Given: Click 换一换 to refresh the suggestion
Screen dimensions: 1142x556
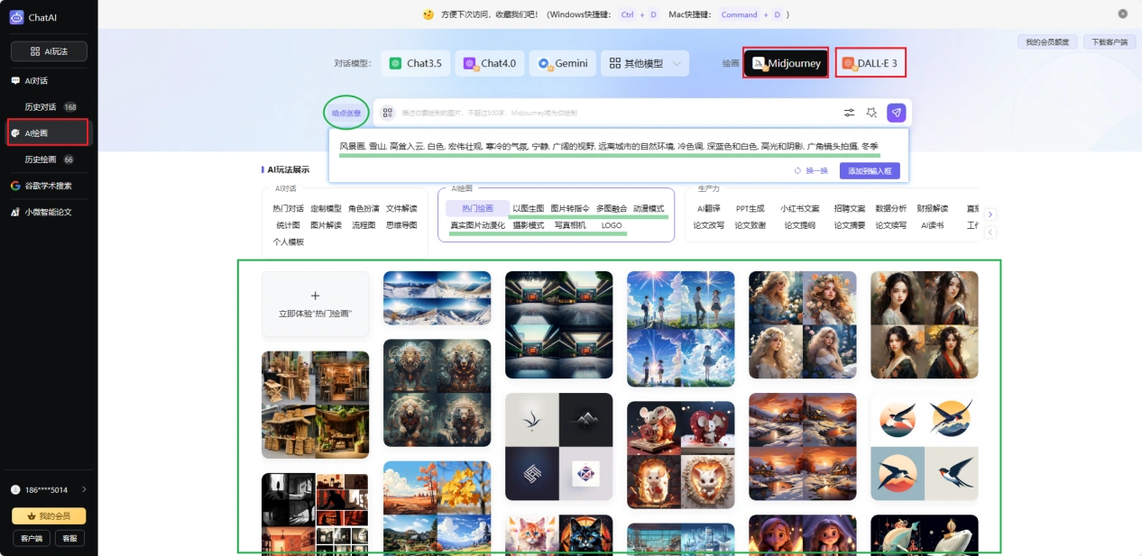Looking at the screenshot, I should tap(811, 170).
